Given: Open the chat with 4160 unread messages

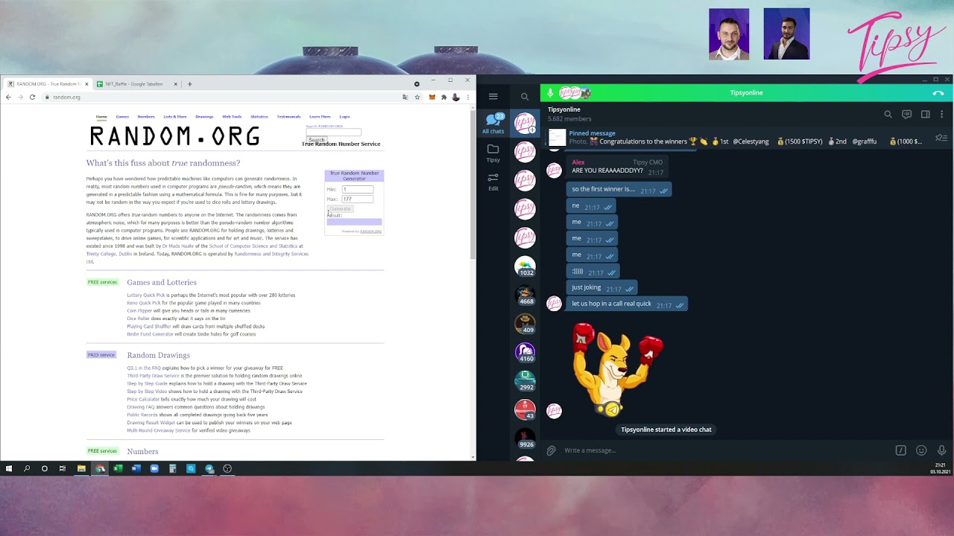Looking at the screenshot, I should (x=525, y=352).
